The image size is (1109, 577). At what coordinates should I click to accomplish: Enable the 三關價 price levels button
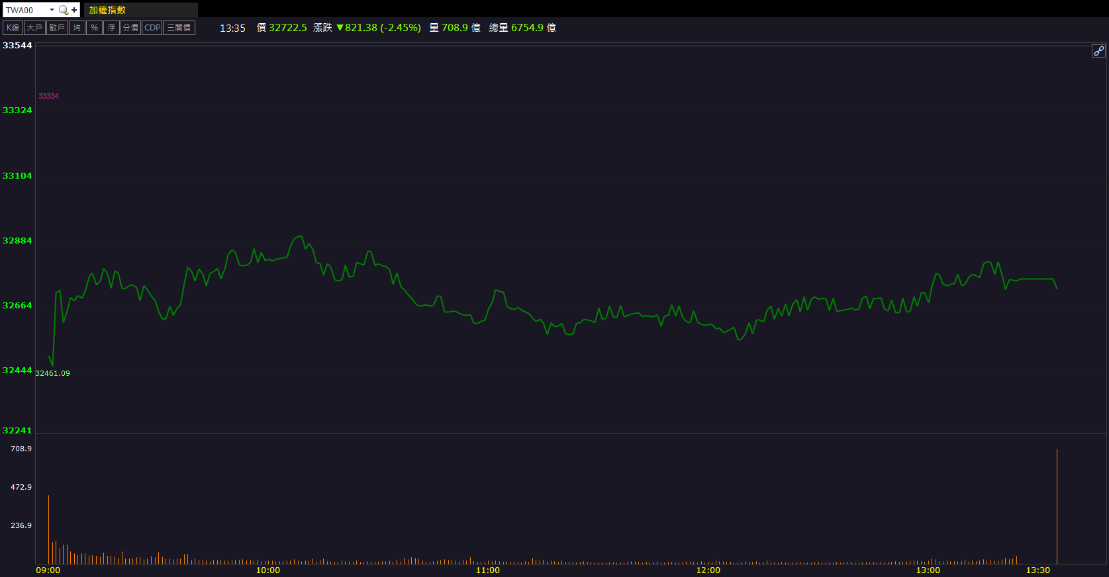pos(179,28)
